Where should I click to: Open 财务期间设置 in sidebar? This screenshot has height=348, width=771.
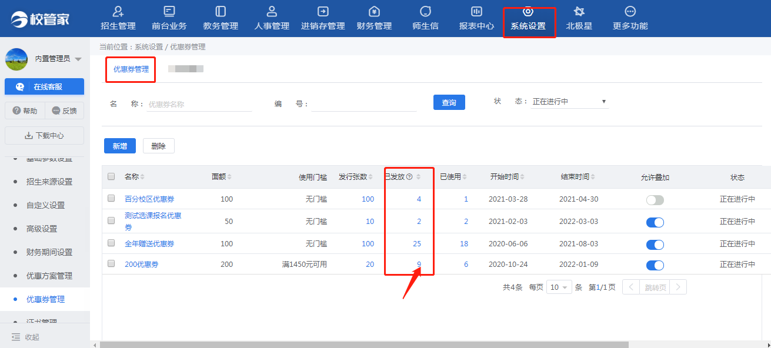click(49, 252)
